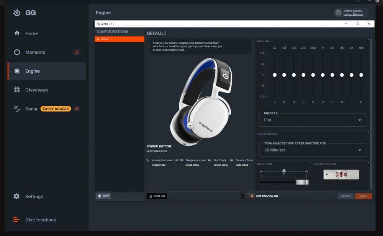Click the SteelSeries GG logo icon
This screenshot has height=236, width=383.
coord(17,13)
